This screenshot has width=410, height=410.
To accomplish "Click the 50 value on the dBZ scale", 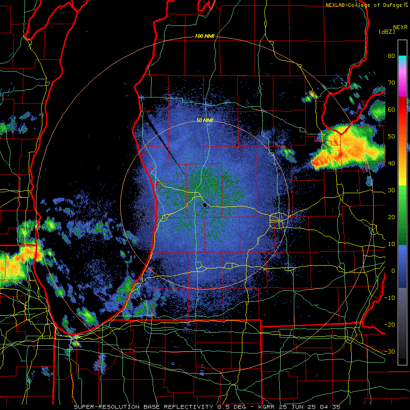I will click(391, 137).
